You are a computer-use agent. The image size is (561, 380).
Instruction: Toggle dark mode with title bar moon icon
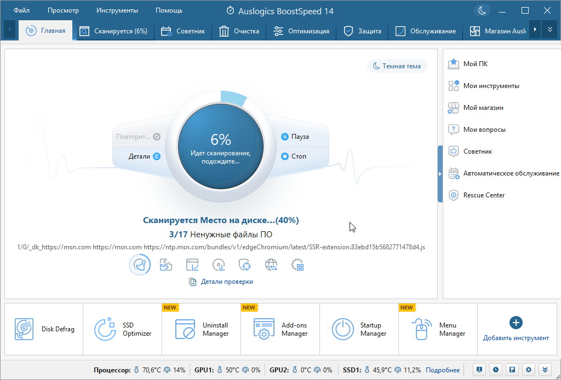coord(482,10)
